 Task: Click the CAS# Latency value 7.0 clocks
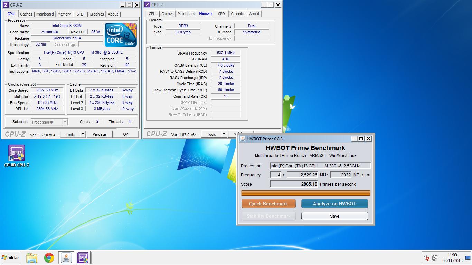click(226, 65)
